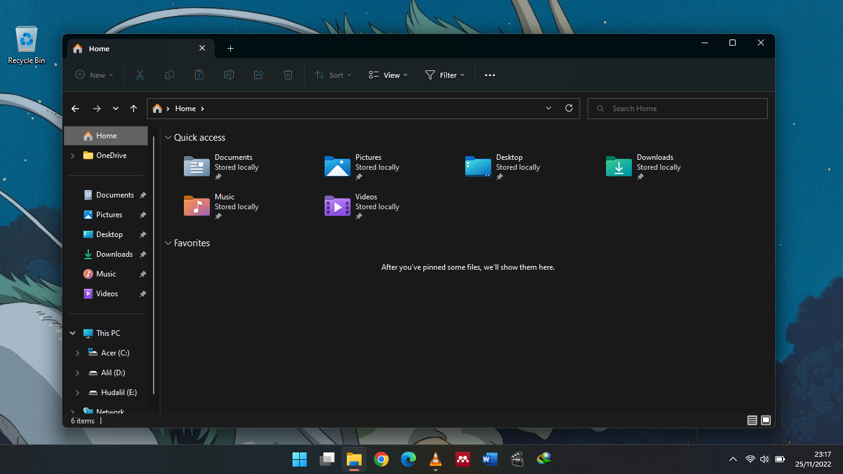Launch Google Chrome from taskbar
This screenshot has width=843, height=474.
(381, 459)
